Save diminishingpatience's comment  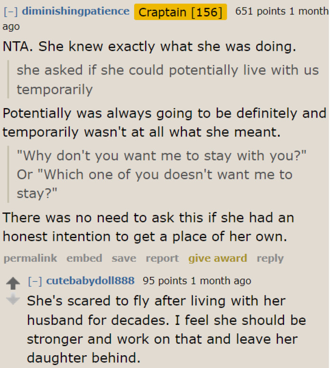click(x=124, y=258)
